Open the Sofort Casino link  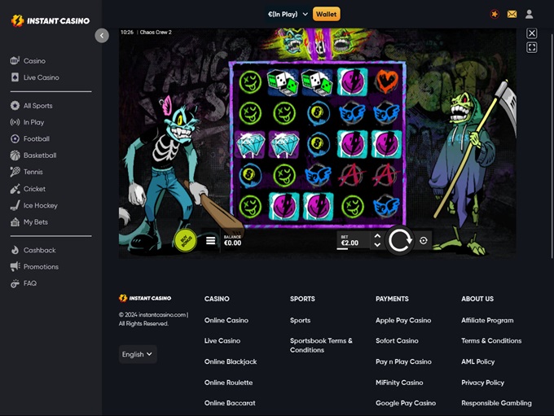[x=397, y=341]
